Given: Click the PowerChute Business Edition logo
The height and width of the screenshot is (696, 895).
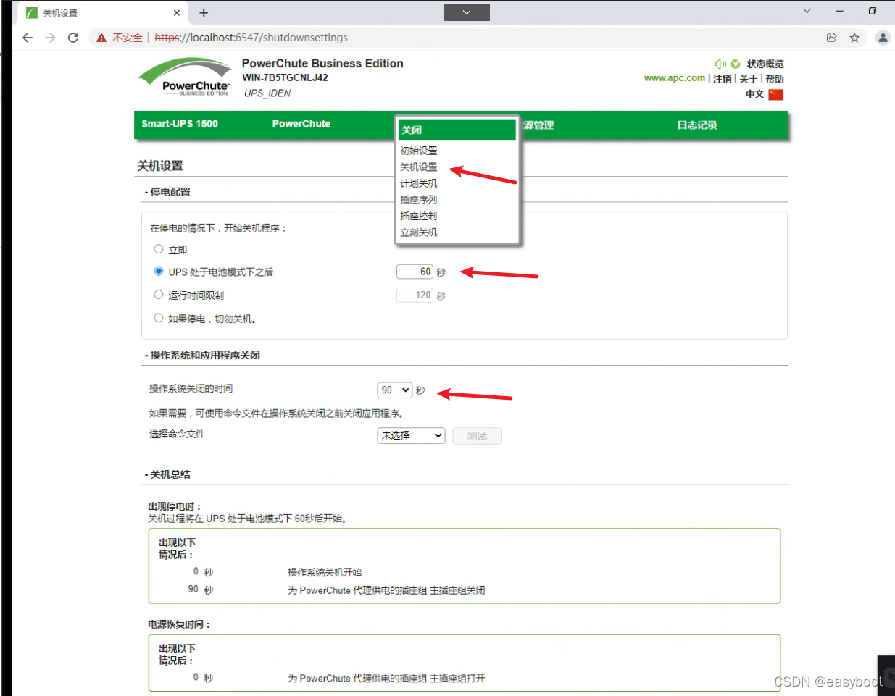Looking at the screenshot, I should pos(186,77).
